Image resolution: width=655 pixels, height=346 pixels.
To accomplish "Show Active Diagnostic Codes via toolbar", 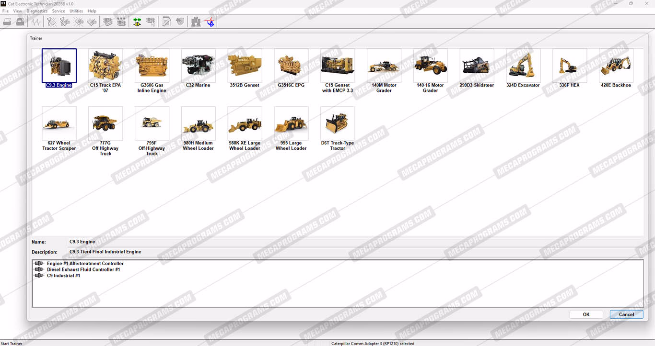I will click(x=52, y=22).
